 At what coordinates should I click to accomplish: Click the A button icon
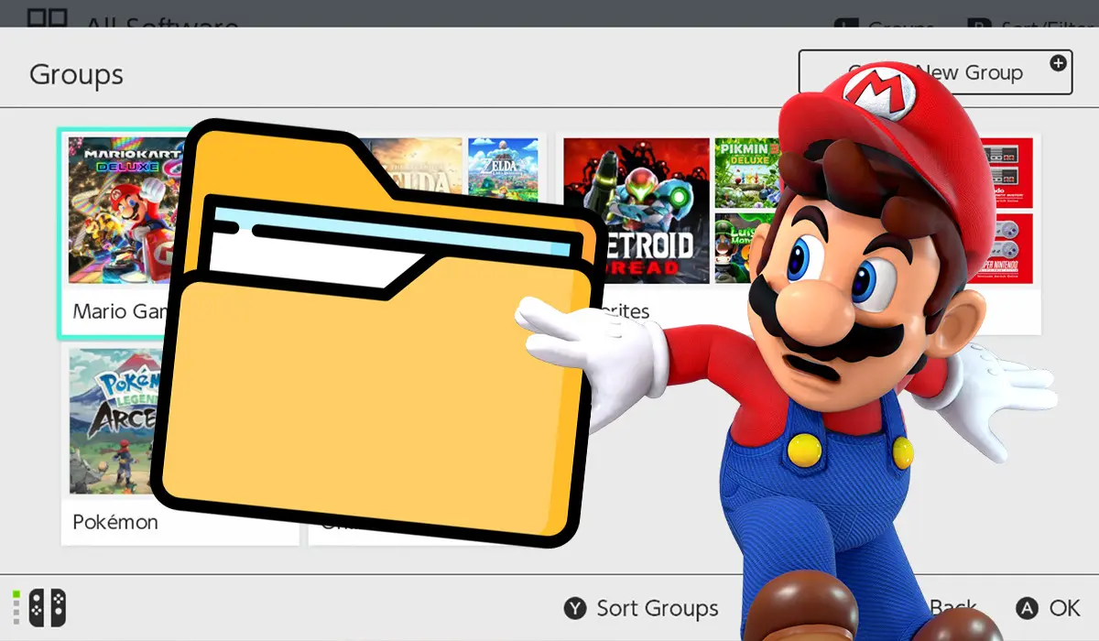[x=1028, y=609]
